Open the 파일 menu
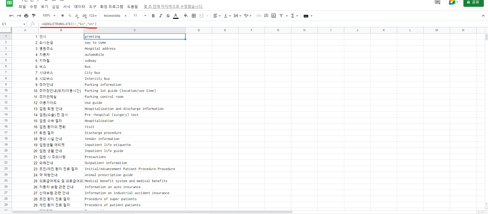The width and height of the screenshot is (488, 214). 22,7
